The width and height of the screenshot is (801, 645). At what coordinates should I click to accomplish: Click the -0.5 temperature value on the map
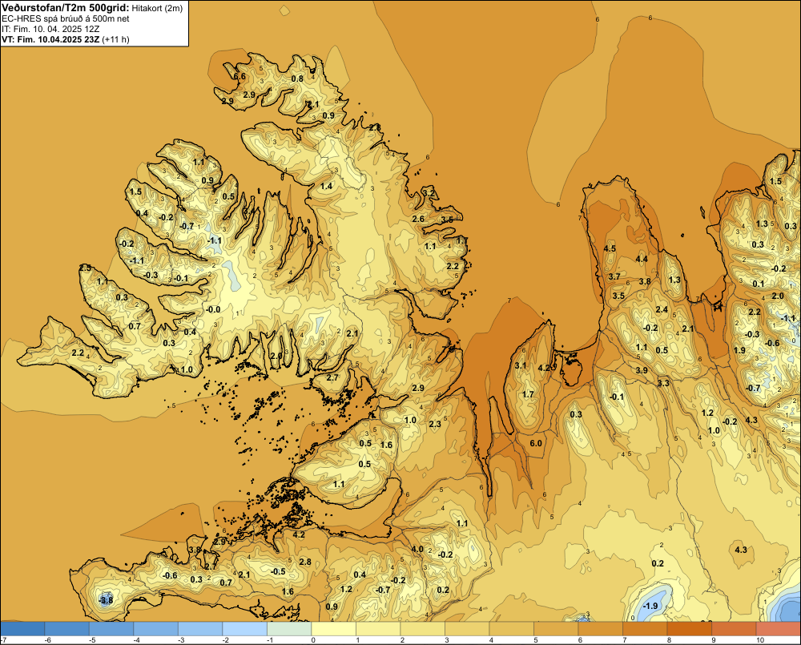278,572
